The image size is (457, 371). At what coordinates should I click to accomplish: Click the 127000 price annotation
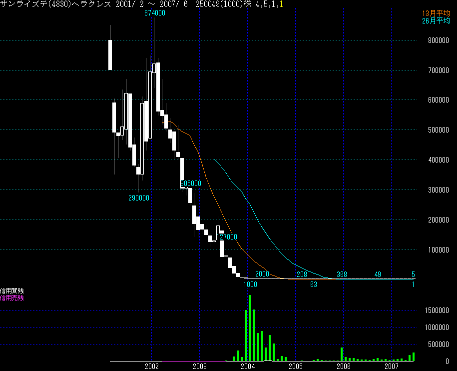coord(227,237)
